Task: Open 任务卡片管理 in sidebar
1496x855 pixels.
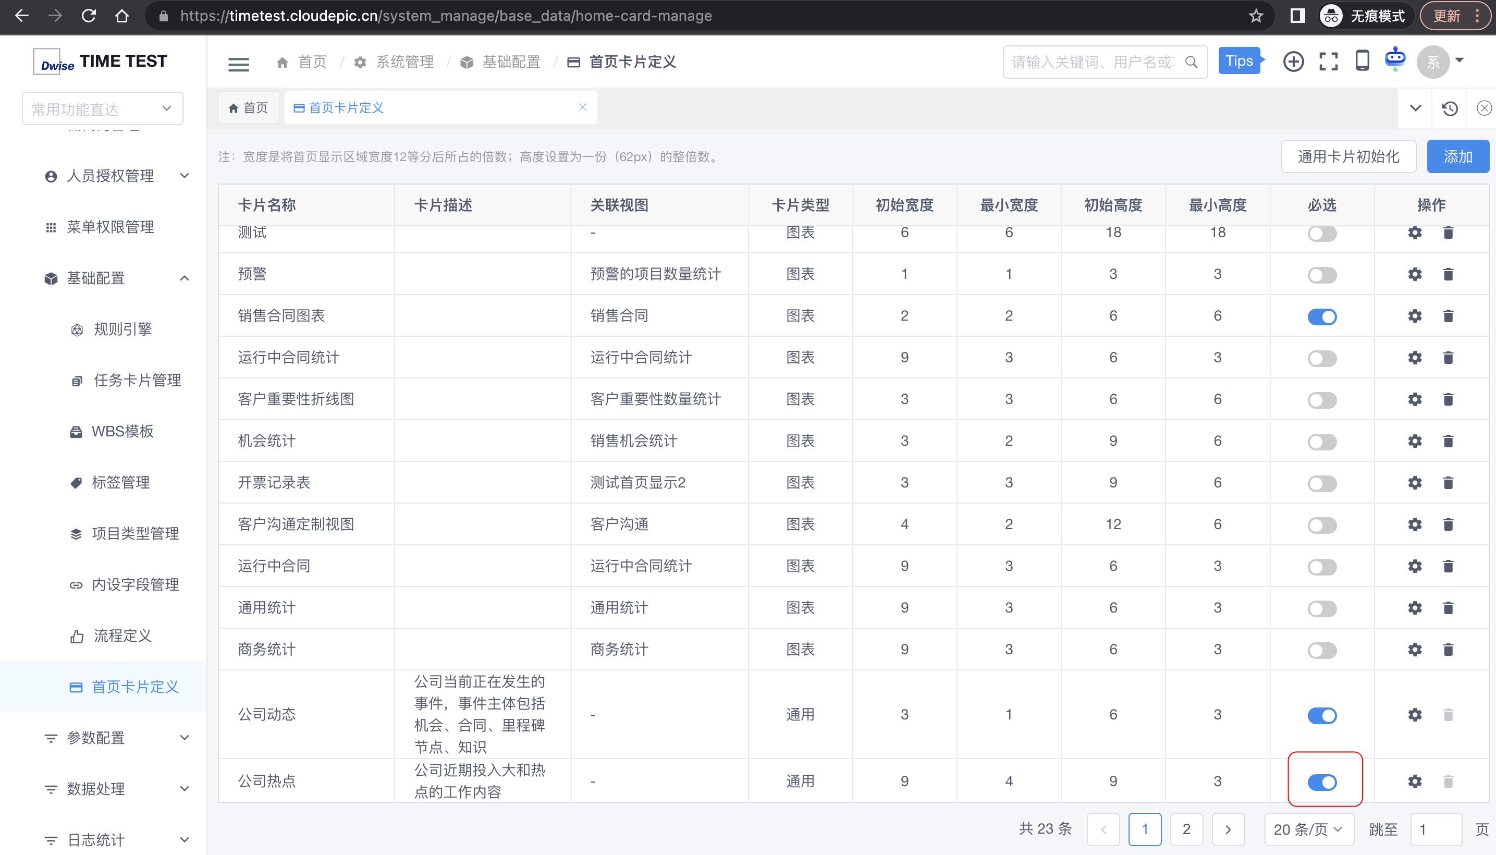Action: coord(136,381)
